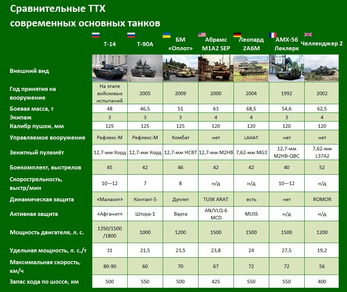
Task: Click the combat mass cell '46,5'
Action: pyautogui.click(x=145, y=109)
